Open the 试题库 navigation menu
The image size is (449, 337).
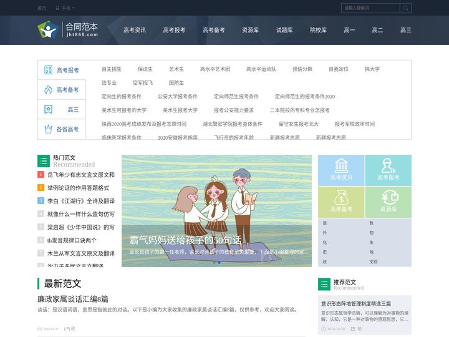[284, 30]
